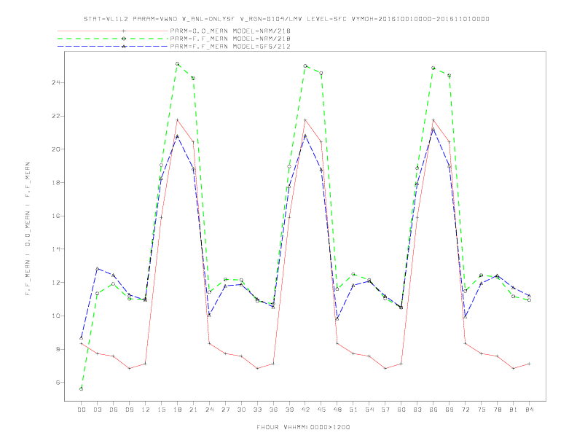Viewport: 577px width, 446px height.
Task: Click the red solid legend line sample
Action: point(113,31)
